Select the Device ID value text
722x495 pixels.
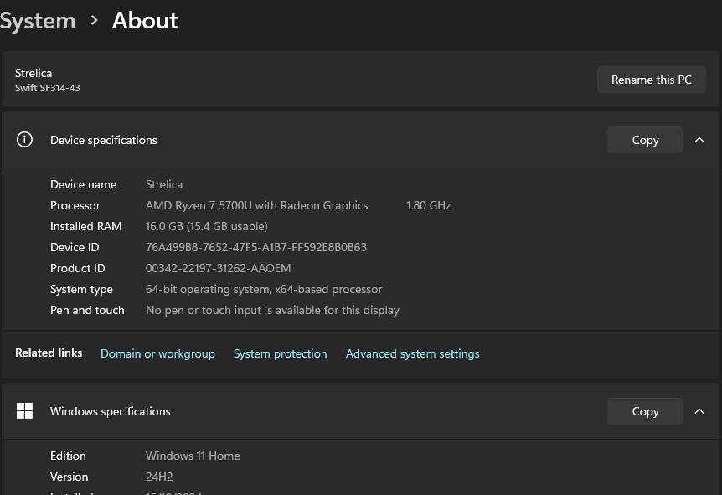point(256,247)
